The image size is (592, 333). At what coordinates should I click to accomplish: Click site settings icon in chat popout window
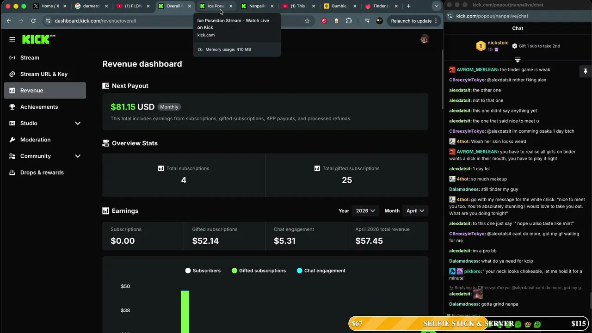click(x=450, y=16)
